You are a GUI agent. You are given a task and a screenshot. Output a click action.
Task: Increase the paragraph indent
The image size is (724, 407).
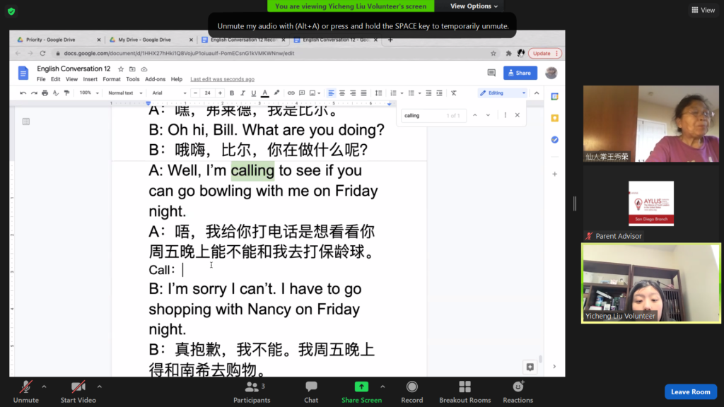(440, 93)
